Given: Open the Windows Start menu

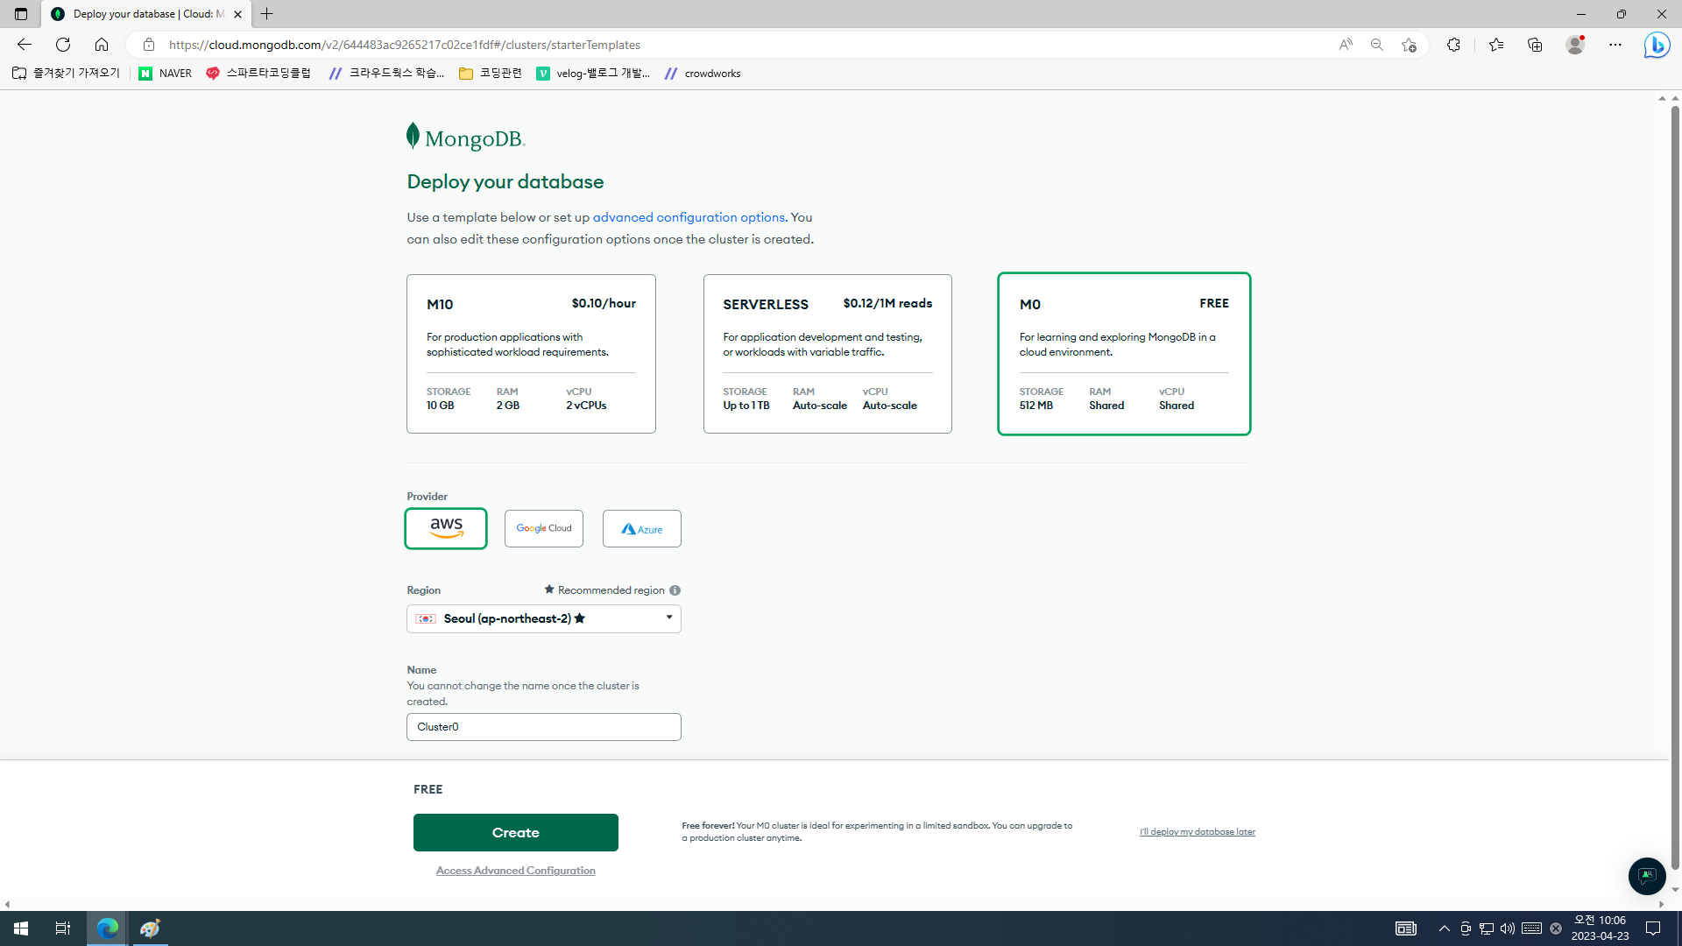Looking at the screenshot, I should tap(21, 928).
